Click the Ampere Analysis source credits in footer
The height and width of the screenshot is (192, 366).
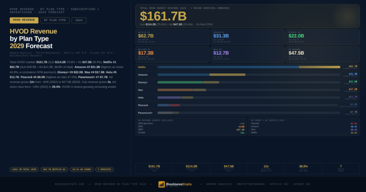(259, 184)
